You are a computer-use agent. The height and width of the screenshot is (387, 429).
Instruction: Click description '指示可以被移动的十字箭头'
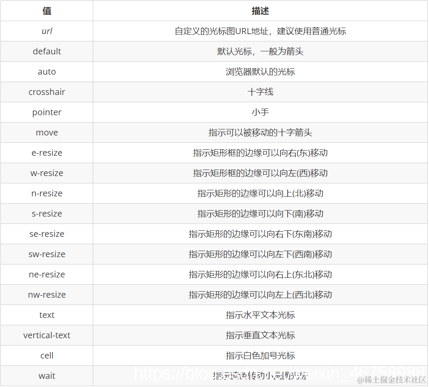(260, 132)
